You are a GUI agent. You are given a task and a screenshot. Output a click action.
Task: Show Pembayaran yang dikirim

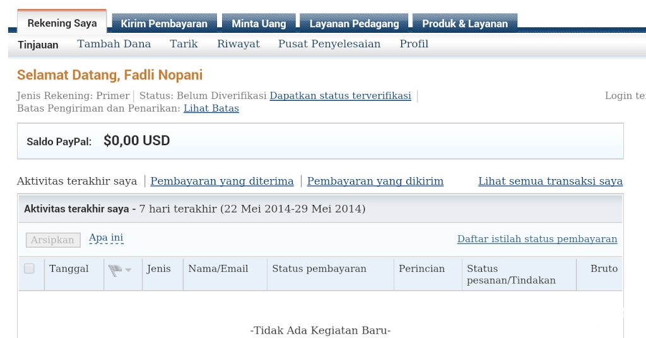[375, 182]
